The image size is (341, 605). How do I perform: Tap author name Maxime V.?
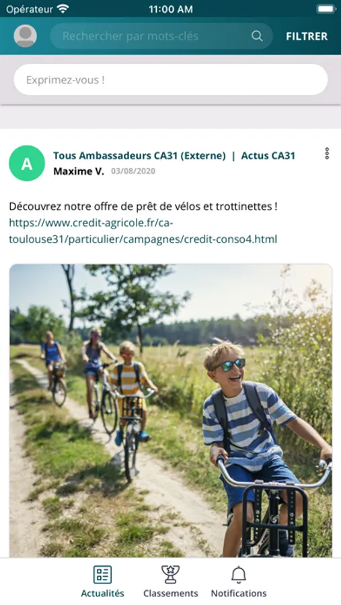pos(79,171)
